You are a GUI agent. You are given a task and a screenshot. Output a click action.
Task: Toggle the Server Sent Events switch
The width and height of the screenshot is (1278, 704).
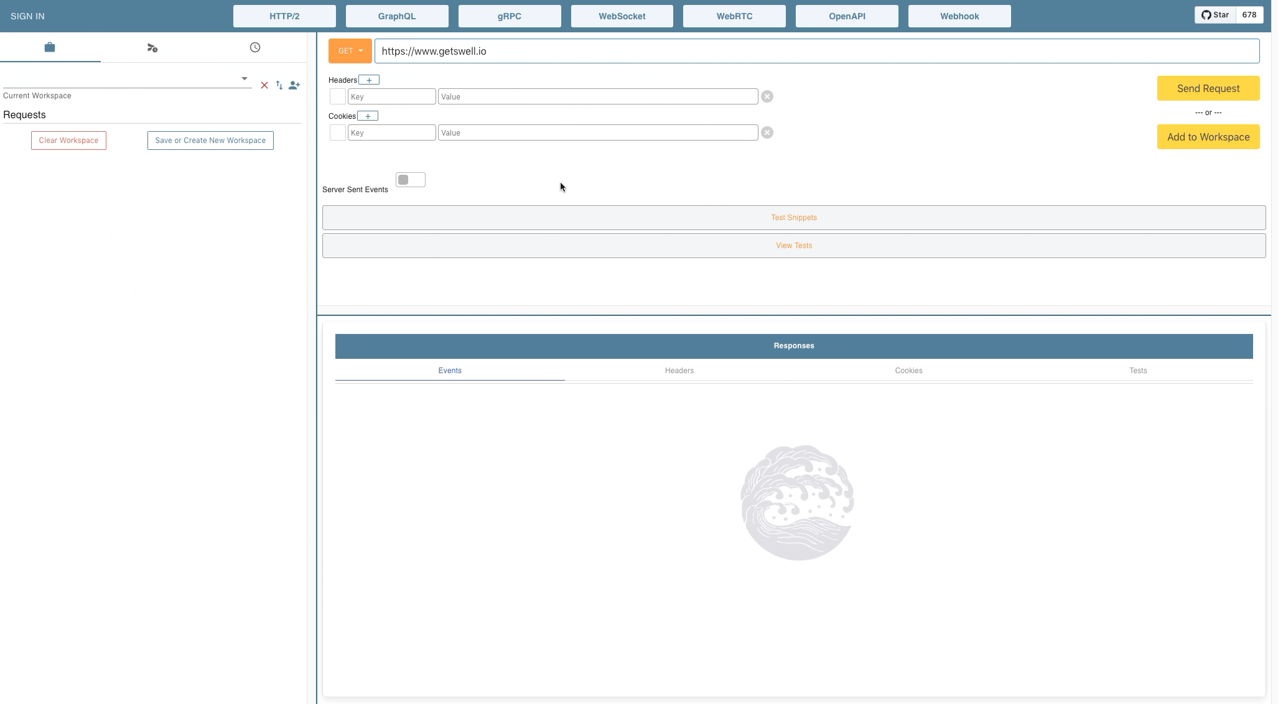(x=410, y=180)
